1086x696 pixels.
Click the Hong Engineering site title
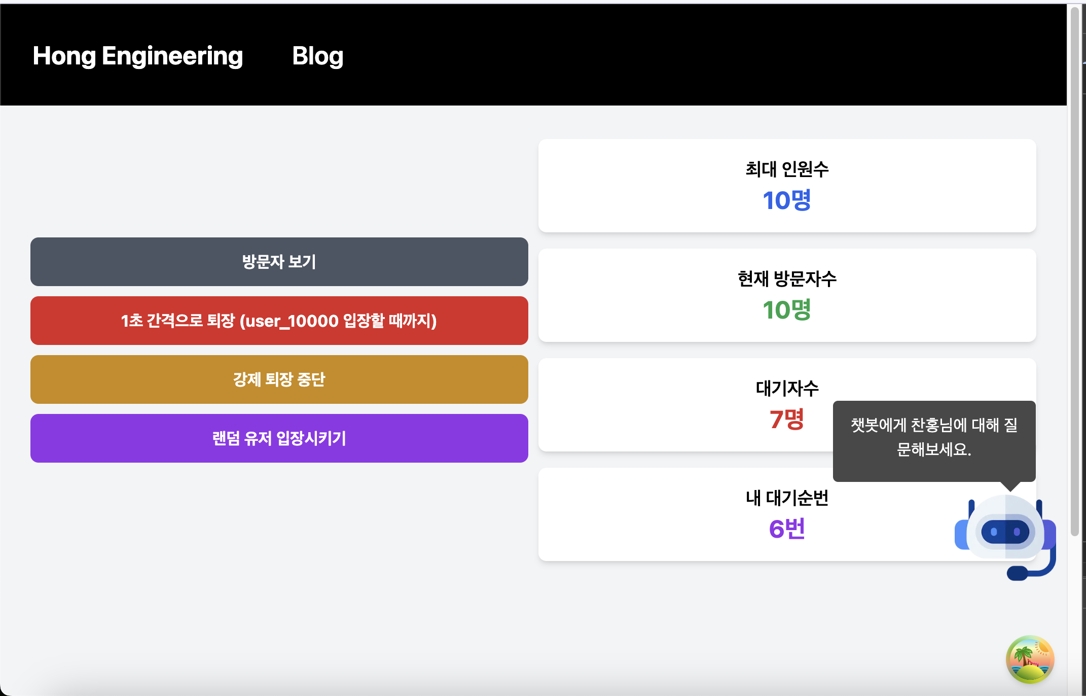point(137,56)
